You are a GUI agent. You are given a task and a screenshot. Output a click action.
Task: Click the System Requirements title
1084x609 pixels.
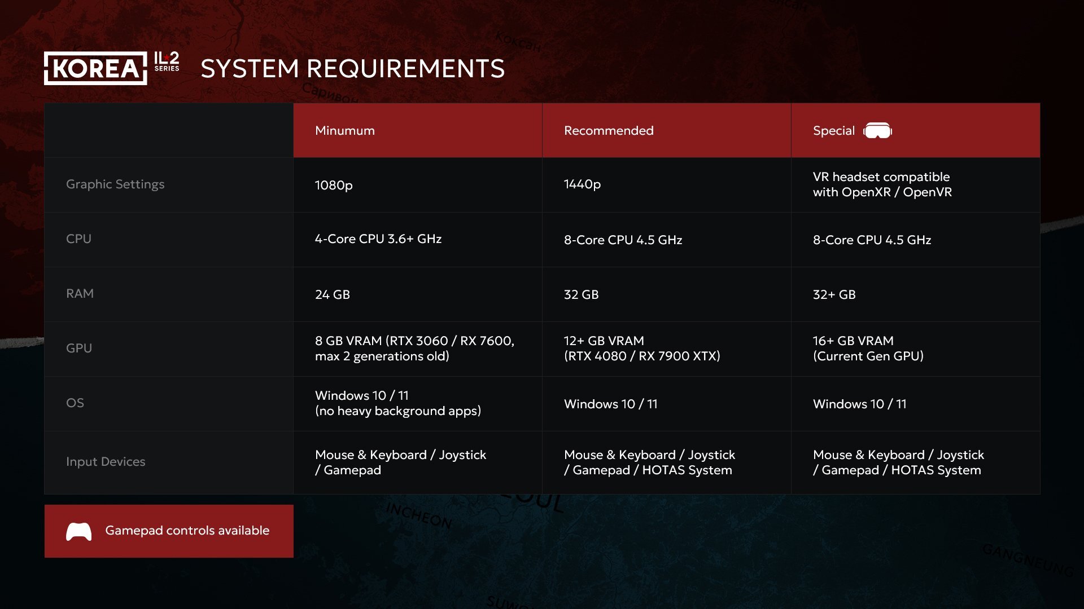point(352,69)
